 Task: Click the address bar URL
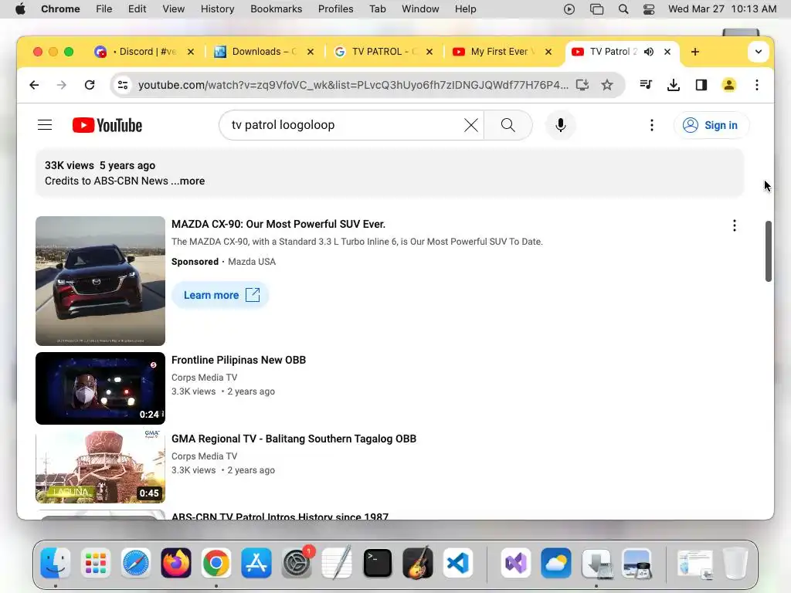click(353, 85)
